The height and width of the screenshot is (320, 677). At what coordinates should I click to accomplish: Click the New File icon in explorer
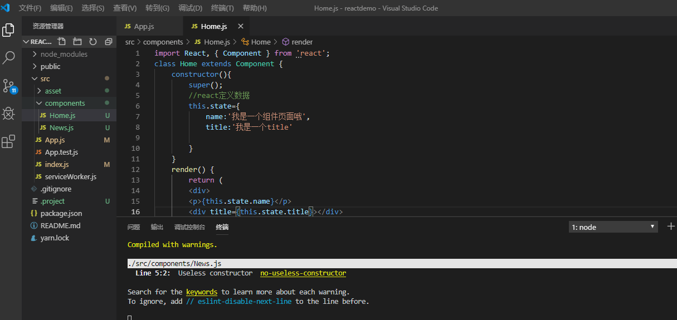62,42
